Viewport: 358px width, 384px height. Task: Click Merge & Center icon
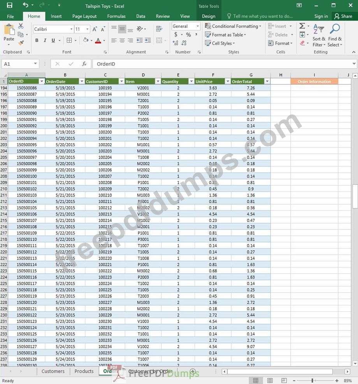click(159, 40)
